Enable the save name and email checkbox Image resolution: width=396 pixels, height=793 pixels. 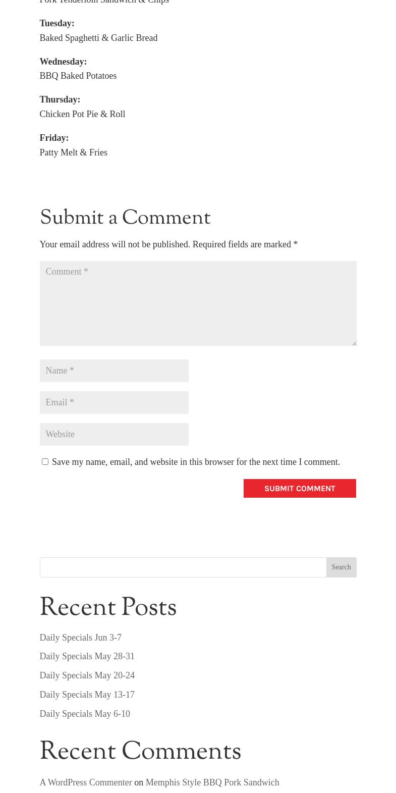tap(45, 461)
